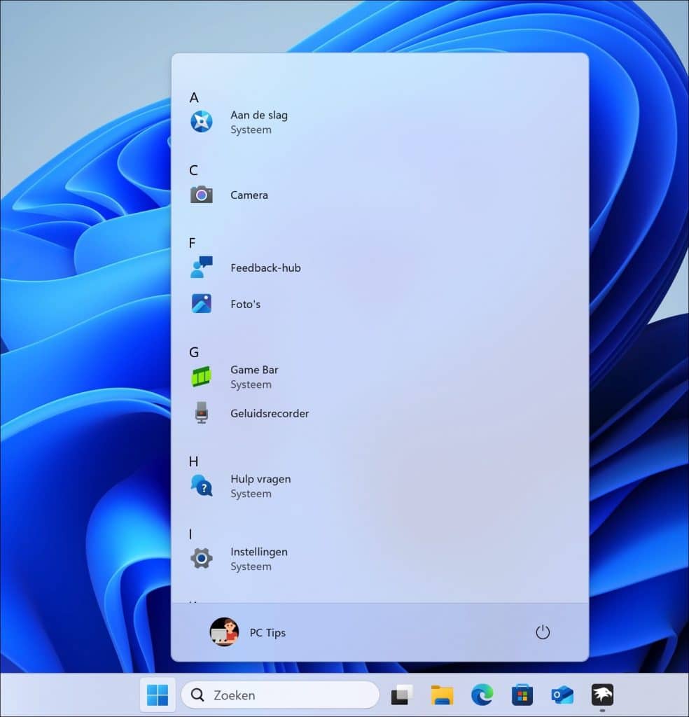Launch the Camera app
The height and width of the screenshot is (717, 689).
(249, 195)
